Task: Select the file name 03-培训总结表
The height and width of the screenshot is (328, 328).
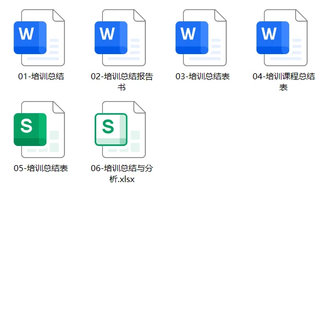Action: [202, 77]
